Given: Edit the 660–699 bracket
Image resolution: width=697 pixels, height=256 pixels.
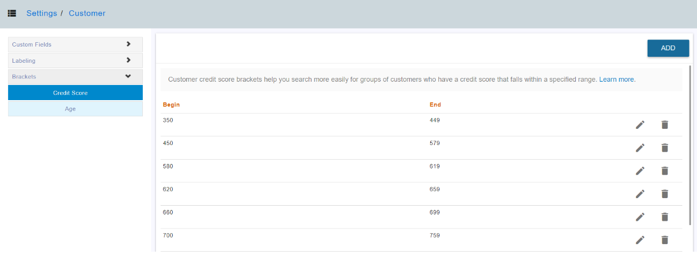Looking at the screenshot, I should pos(640,217).
